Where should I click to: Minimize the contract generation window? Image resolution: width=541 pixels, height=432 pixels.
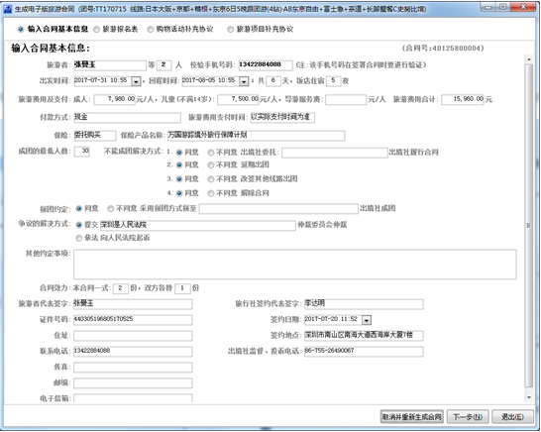[x=488, y=7]
